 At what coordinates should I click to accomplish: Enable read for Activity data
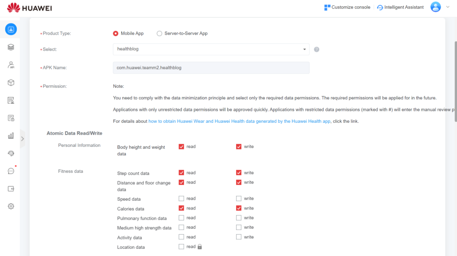(181, 237)
